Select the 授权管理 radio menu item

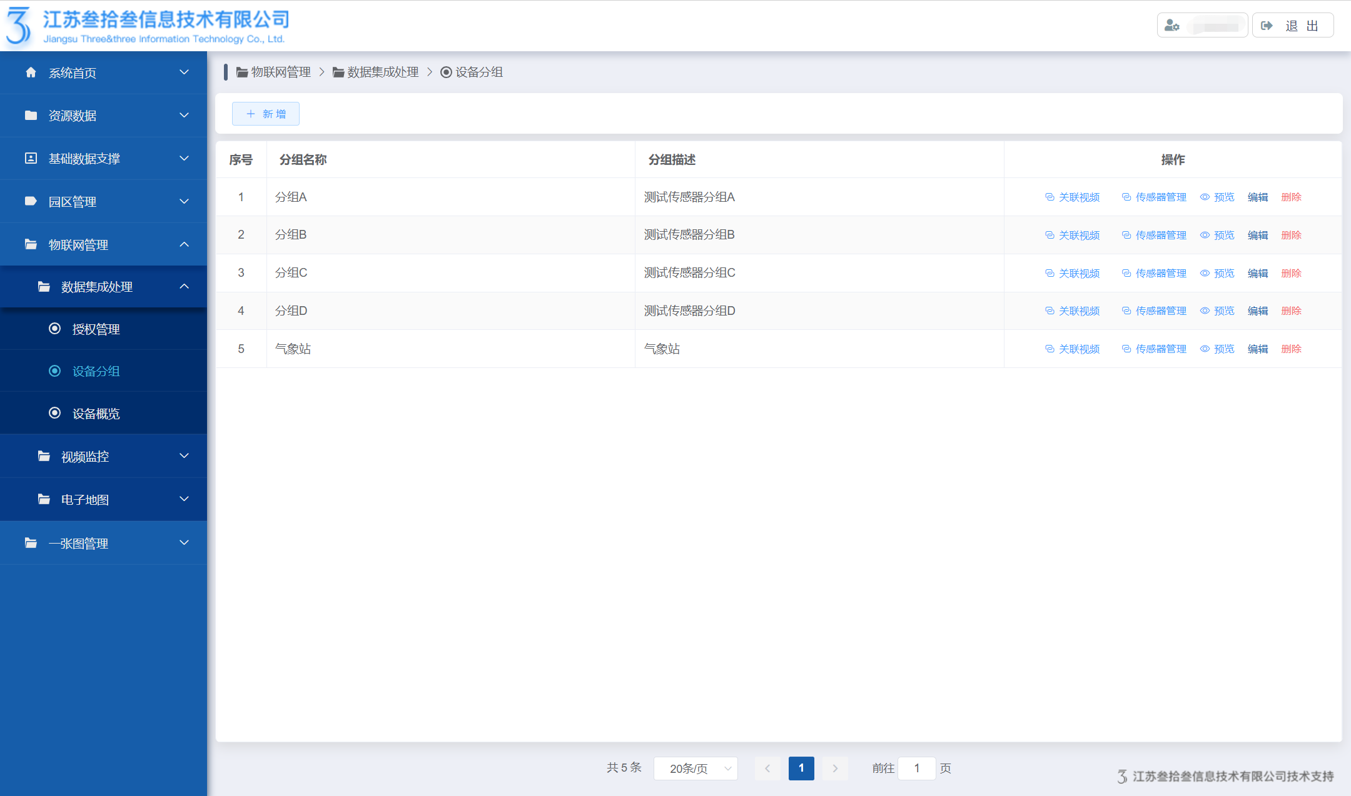(x=95, y=329)
